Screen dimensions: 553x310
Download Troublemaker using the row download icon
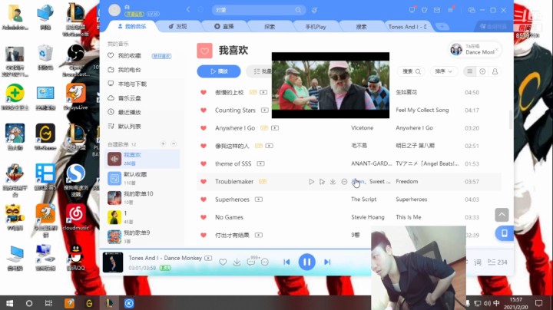click(x=333, y=182)
